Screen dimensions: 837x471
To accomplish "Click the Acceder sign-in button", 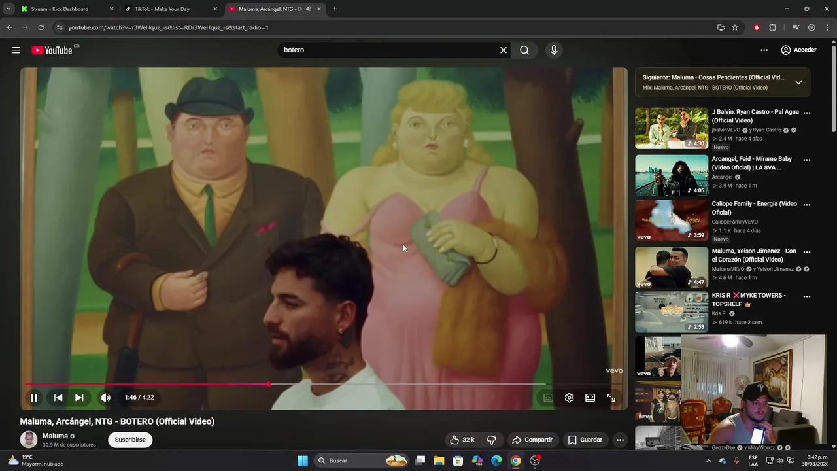I will pos(798,50).
